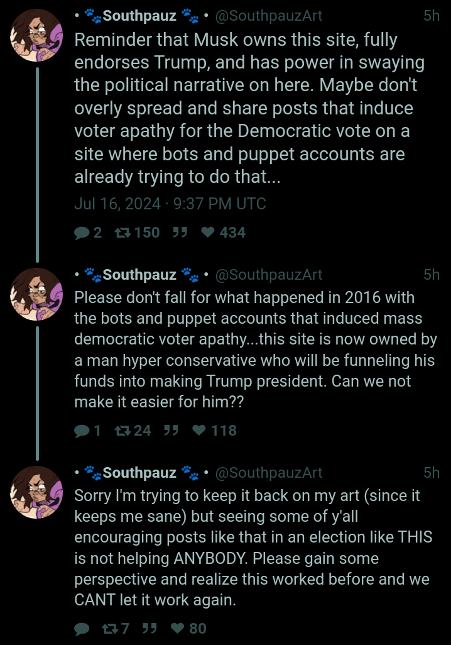This screenshot has height=645, width=451.
Task: Open the Jul 16, 2024 9:37 PM timestamp
Action: [170, 204]
